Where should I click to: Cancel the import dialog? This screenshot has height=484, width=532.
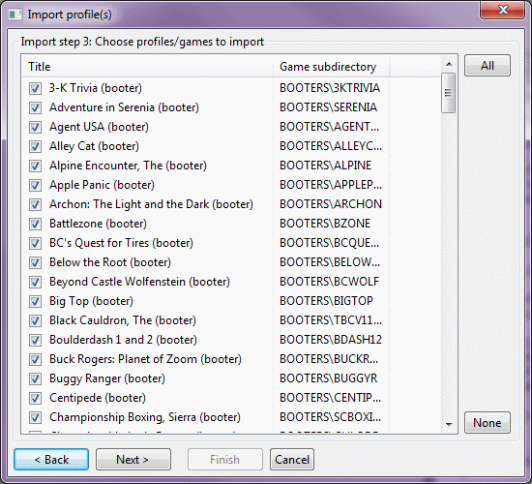pos(292,460)
